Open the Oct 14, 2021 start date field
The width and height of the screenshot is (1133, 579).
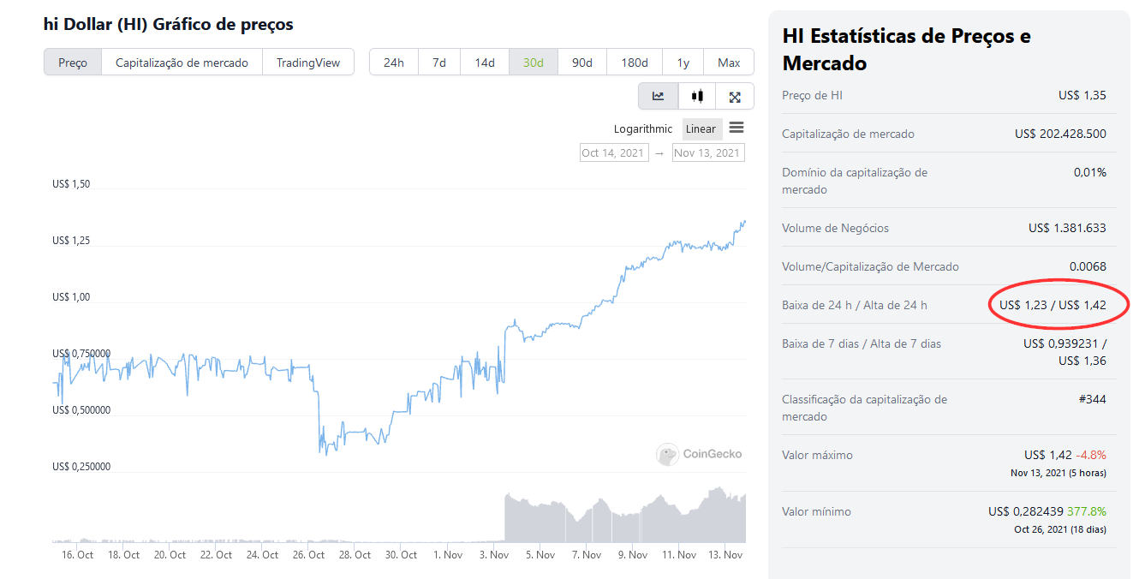(x=613, y=153)
